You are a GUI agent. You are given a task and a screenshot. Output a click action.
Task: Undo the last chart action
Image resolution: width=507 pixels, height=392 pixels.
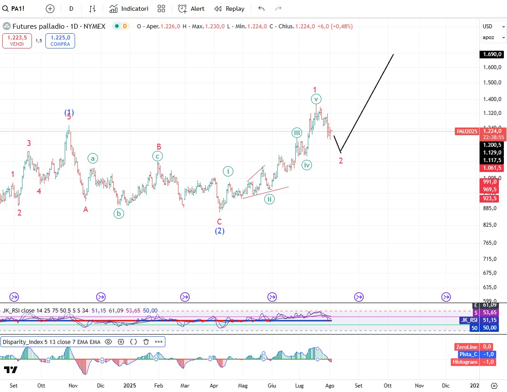pos(262,9)
